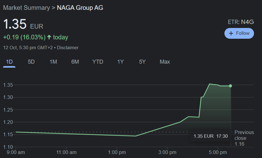Click the 1.30 price axis label

point(8,97)
